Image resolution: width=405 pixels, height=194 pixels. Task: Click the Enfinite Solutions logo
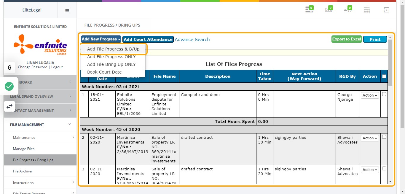(x=40, y=45)
